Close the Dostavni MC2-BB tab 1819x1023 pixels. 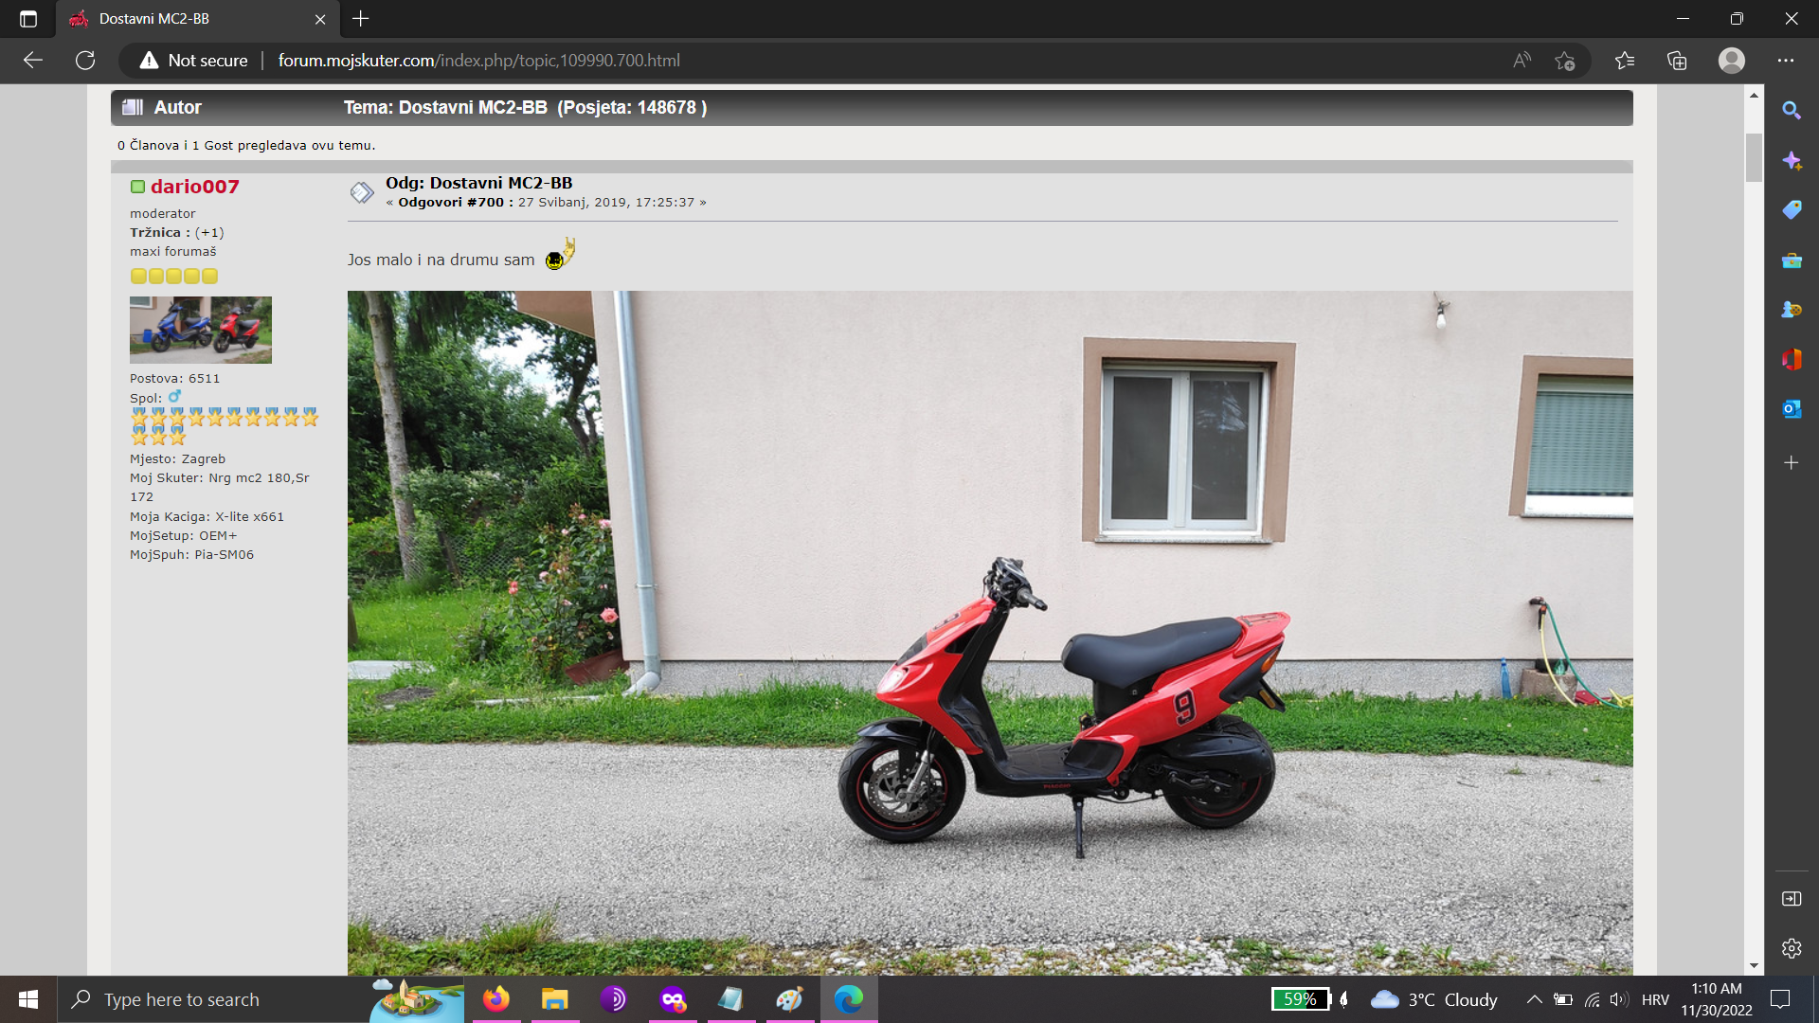[320, 19]
